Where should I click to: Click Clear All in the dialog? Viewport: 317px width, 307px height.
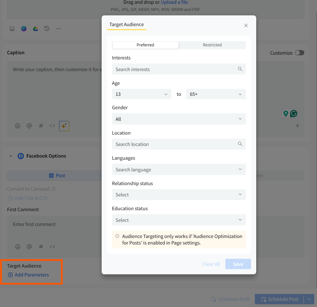point(211,264)
